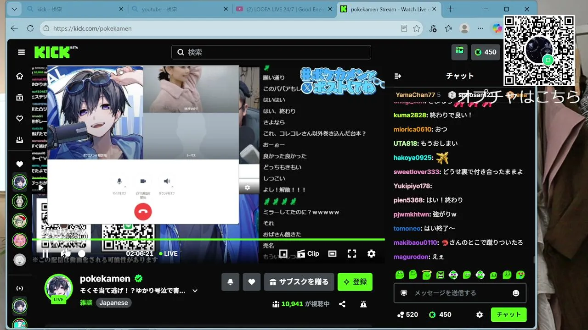Open the 雑談 category link
The height and width of the screenshot is (330, 588).
click(86, 302)
